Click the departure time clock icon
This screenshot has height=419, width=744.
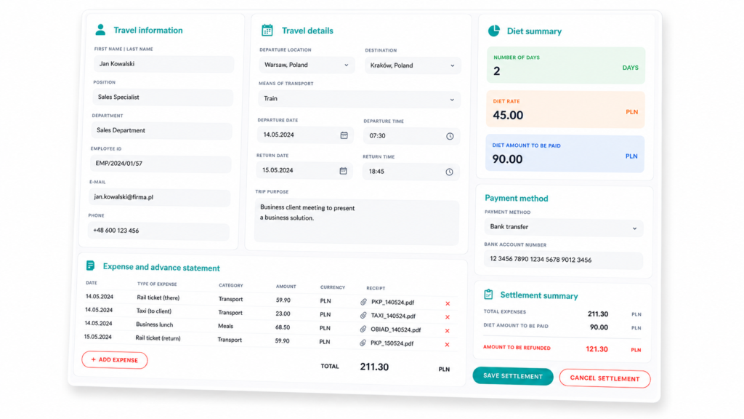(450, 136)
